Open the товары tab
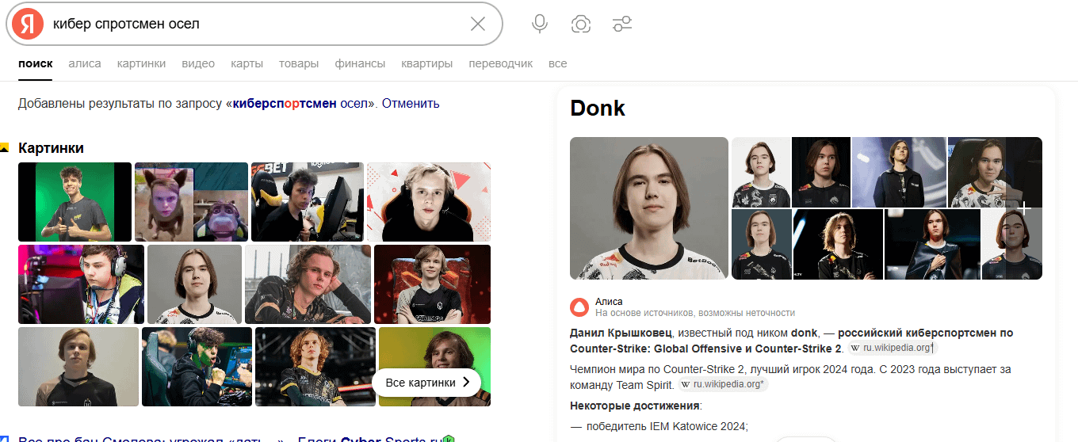The image size is (1078, 442). point(299,63)
